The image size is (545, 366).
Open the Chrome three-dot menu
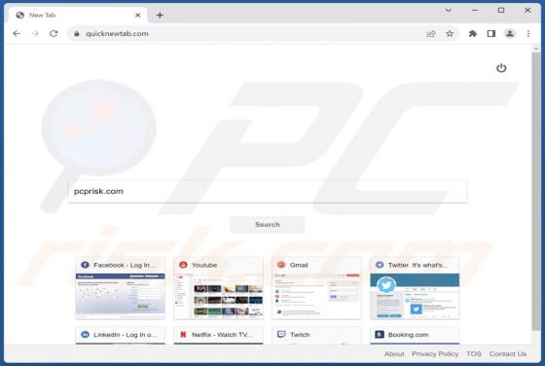point(527,34)
